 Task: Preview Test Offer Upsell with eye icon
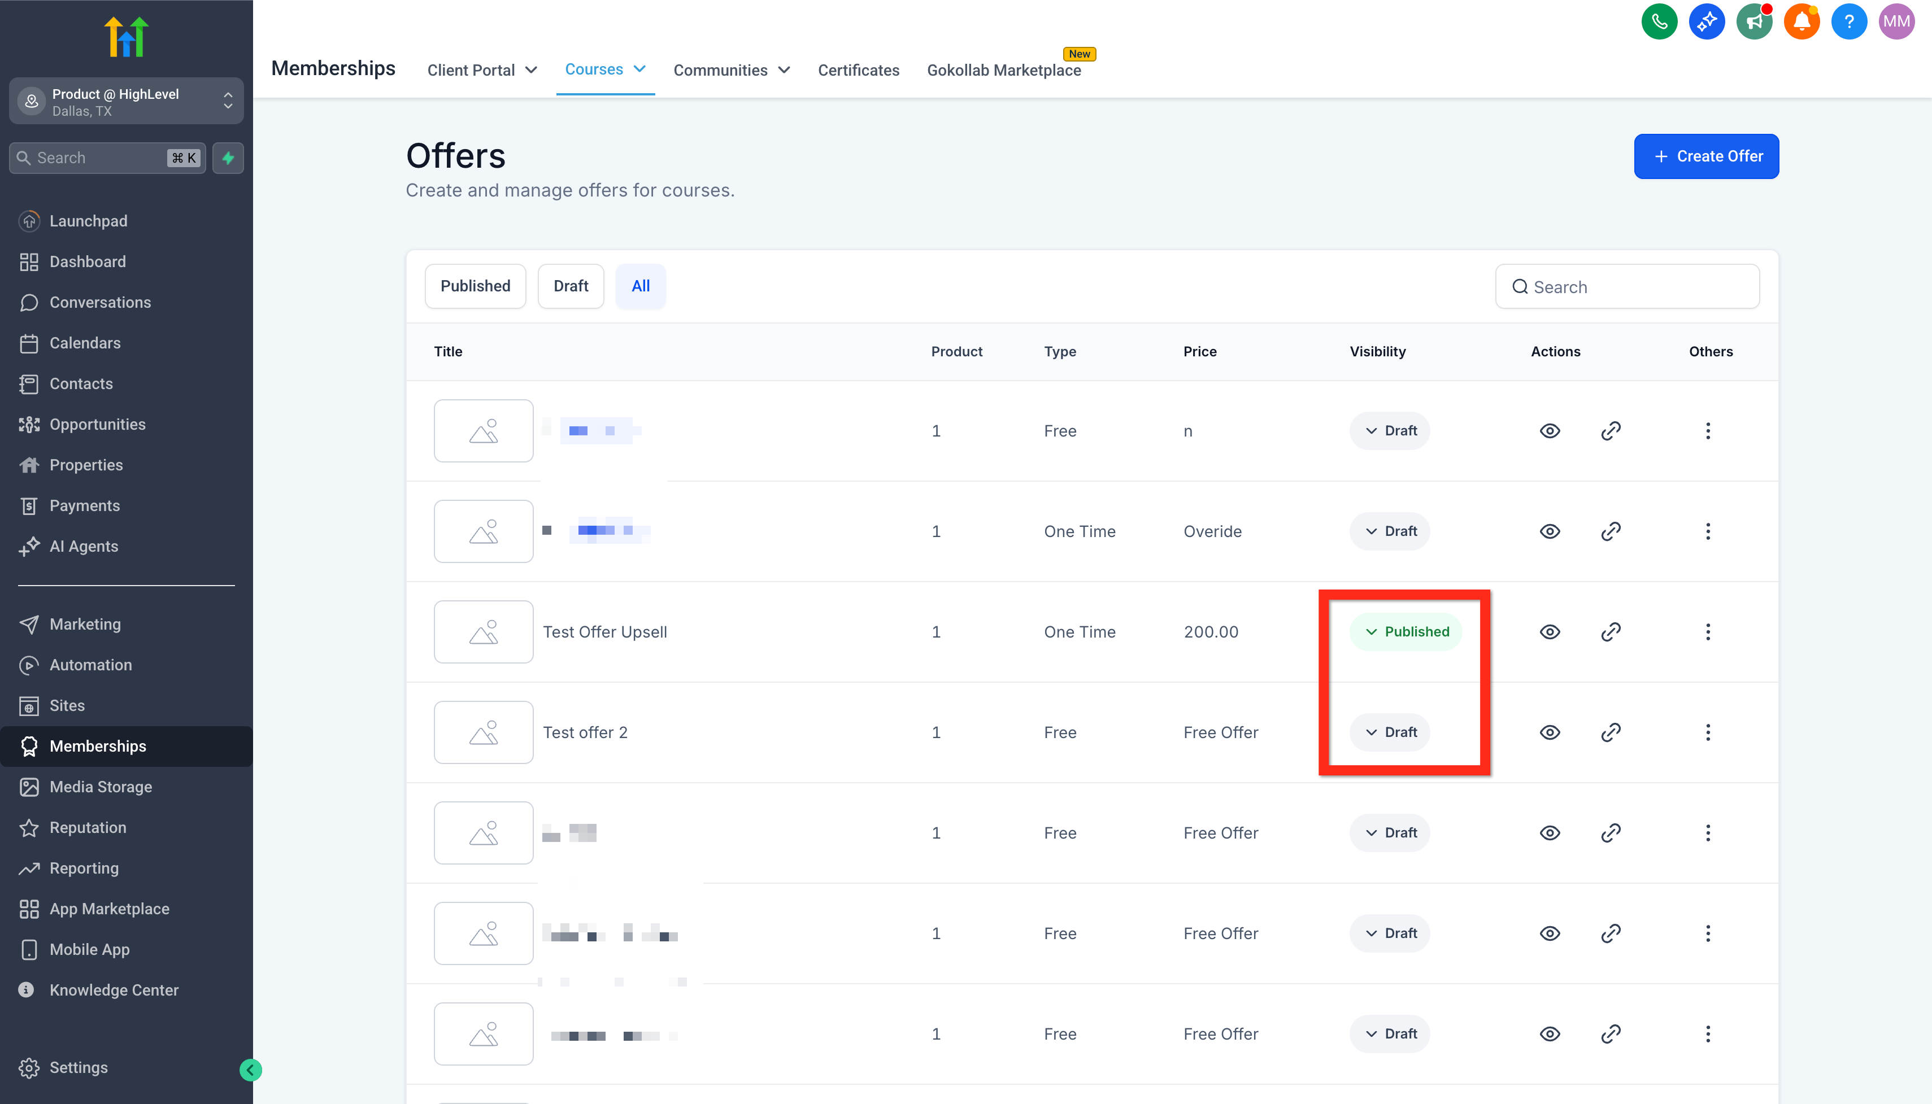point(1550,631)
